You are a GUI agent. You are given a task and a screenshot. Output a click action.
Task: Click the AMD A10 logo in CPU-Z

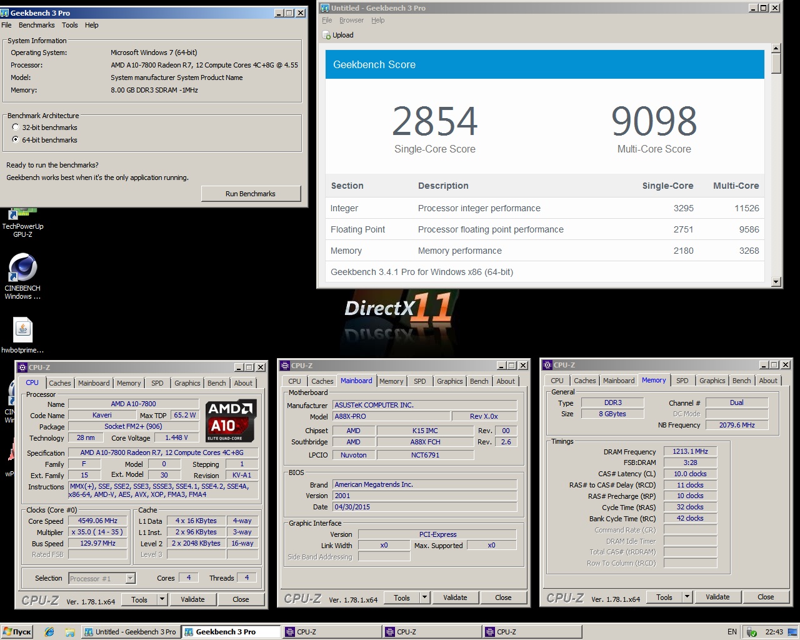pyautogui.click(x=231, y=421)
